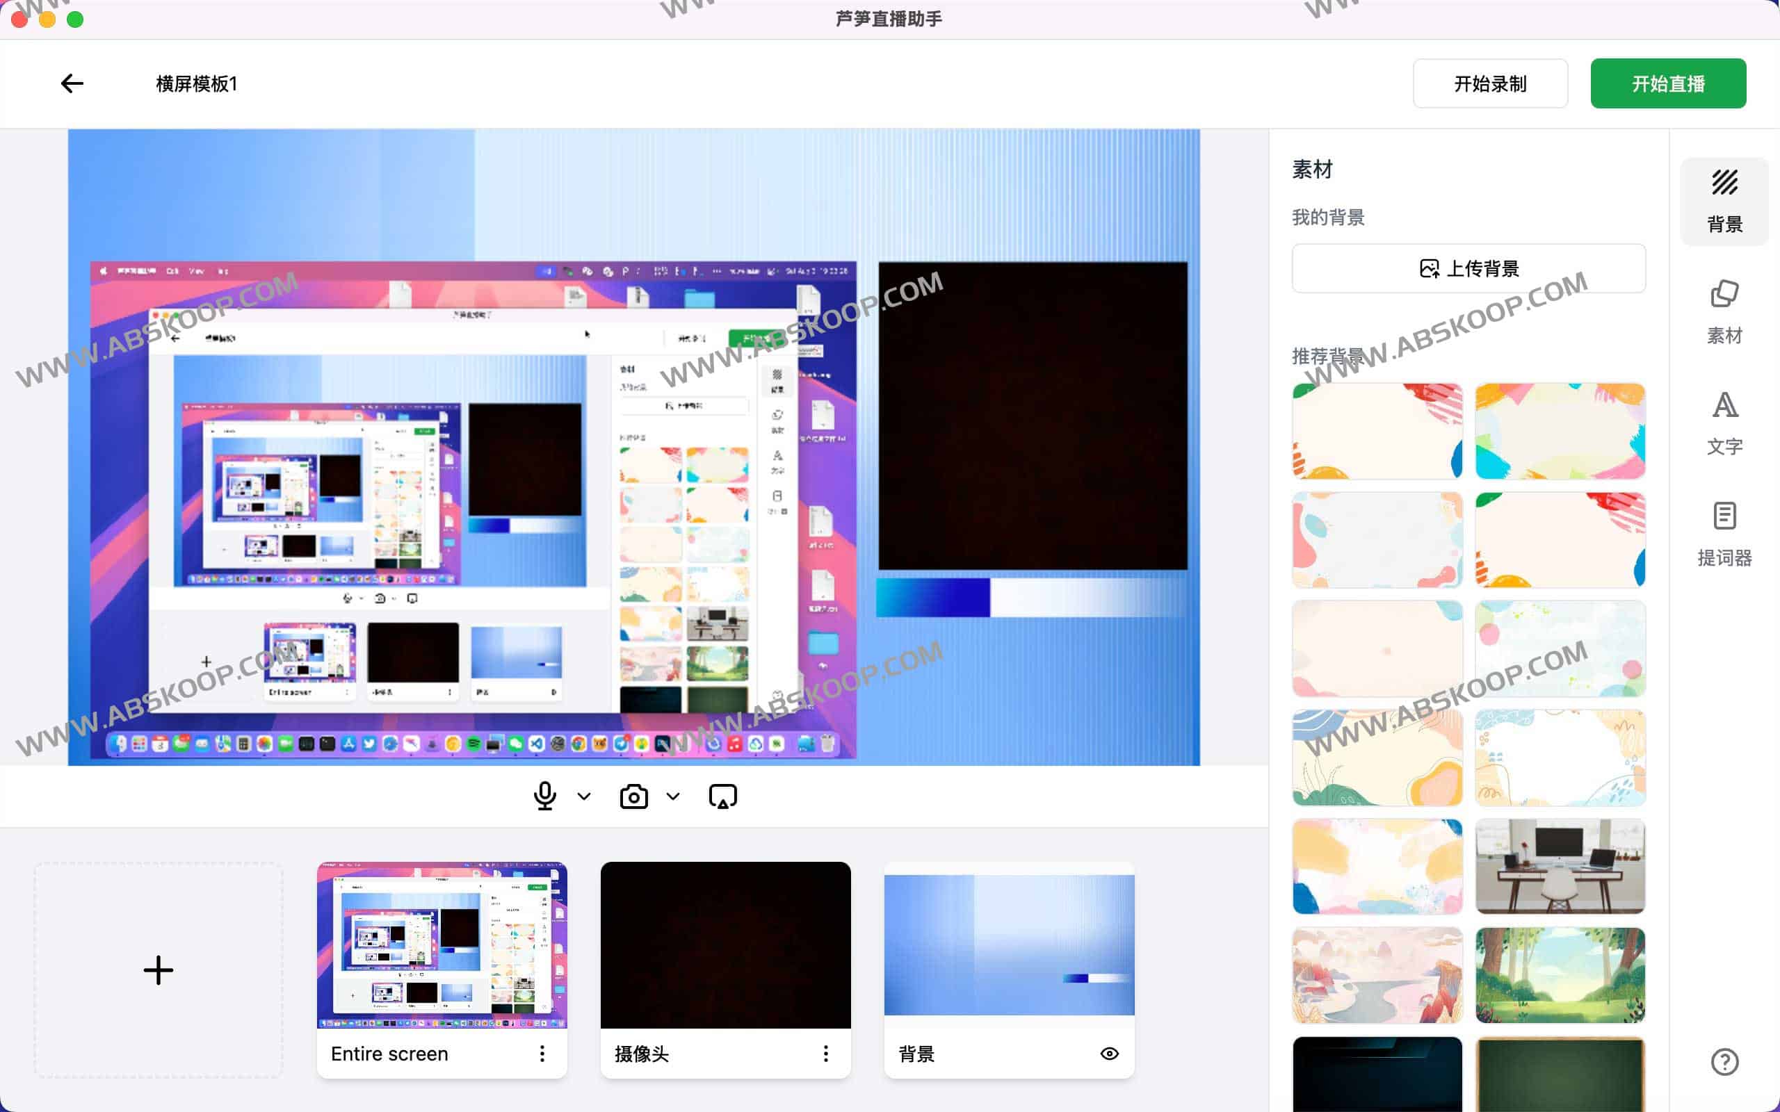The image size is (1780, 1112).
Task: Click the 开始录制 button
Action: coord(1489,84)
